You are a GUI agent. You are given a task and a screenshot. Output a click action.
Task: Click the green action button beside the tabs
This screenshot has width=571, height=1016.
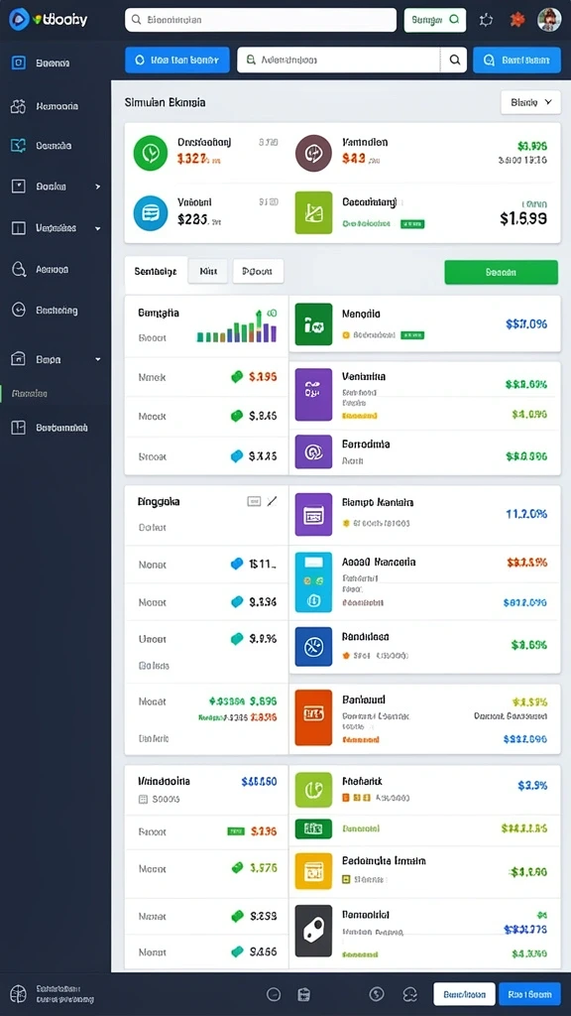pyautogui.click(x=501, y=272)
